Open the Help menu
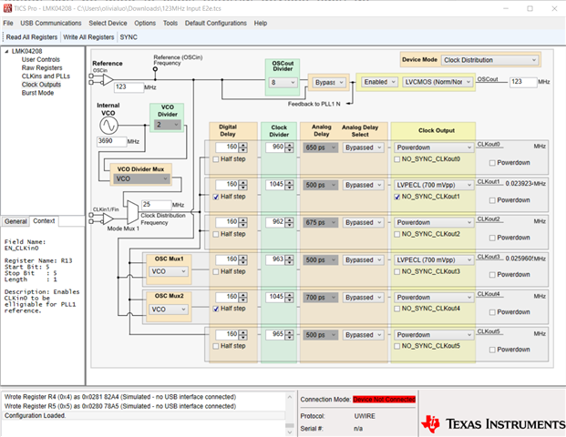This screenshot has height=437, width=566. click(x=261, y=23)
